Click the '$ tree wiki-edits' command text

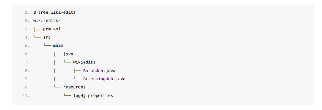(54, 12)
